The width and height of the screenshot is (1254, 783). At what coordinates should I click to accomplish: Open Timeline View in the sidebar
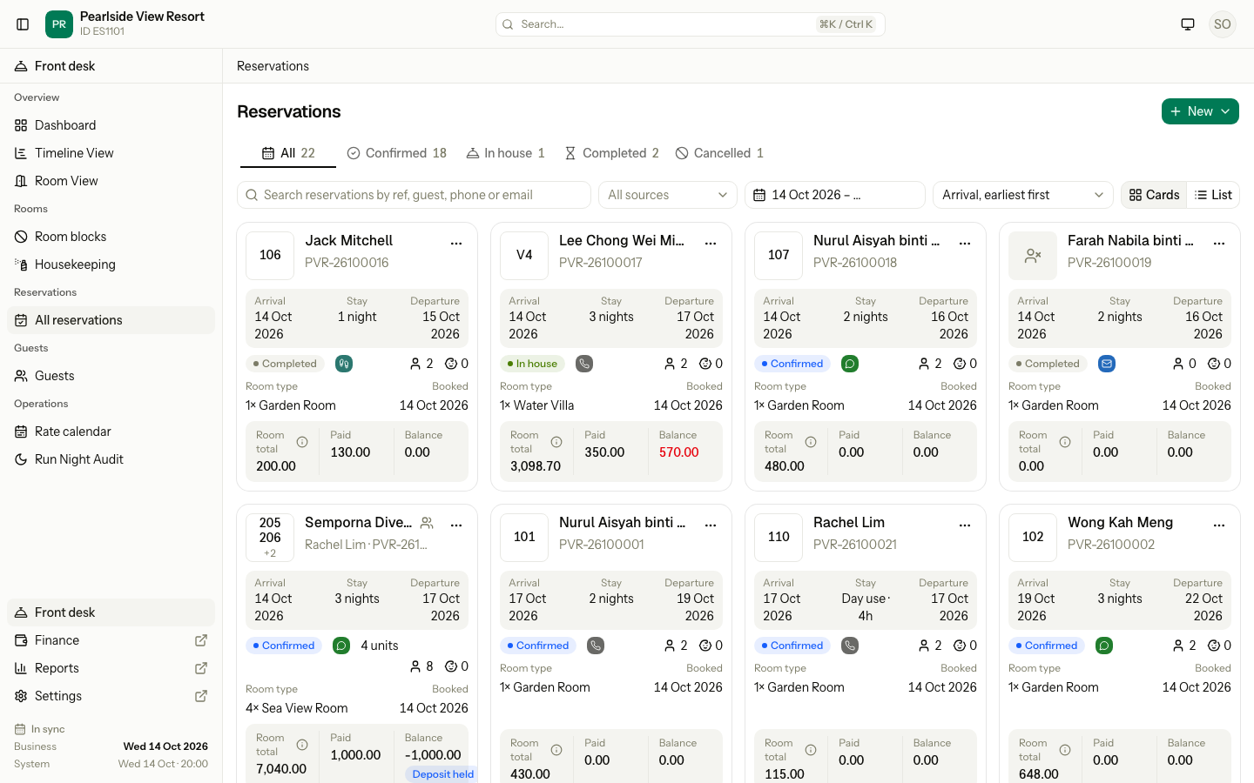(111, 153)
